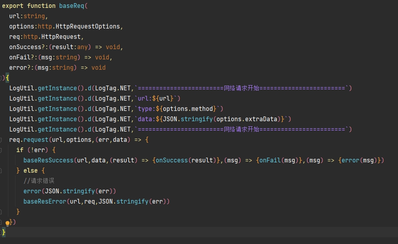
Task: Click the final closing brace of baseReq
Action: pos(4,233)
